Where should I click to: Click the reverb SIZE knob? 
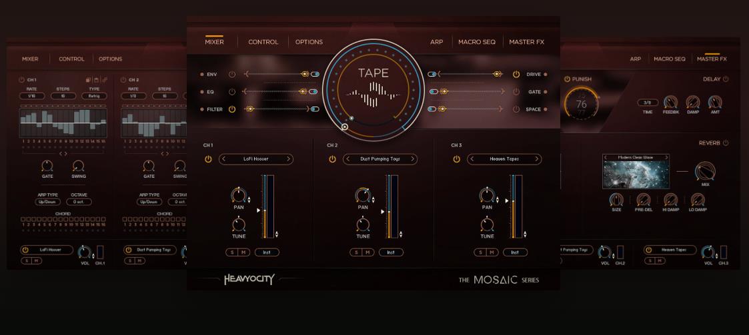tap(617, 200)
